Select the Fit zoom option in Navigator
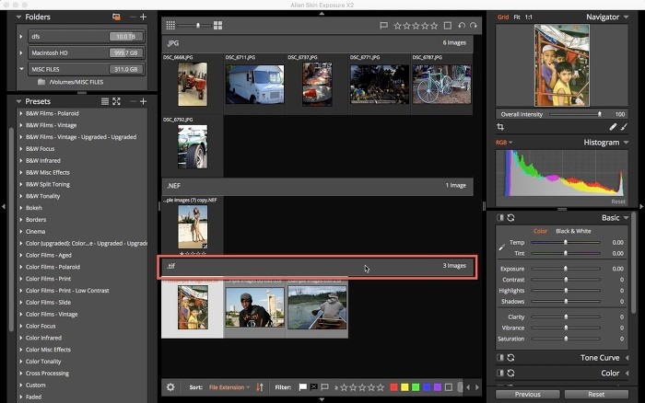The height and width of the screenshot is (403, 645). pos(517,17)
